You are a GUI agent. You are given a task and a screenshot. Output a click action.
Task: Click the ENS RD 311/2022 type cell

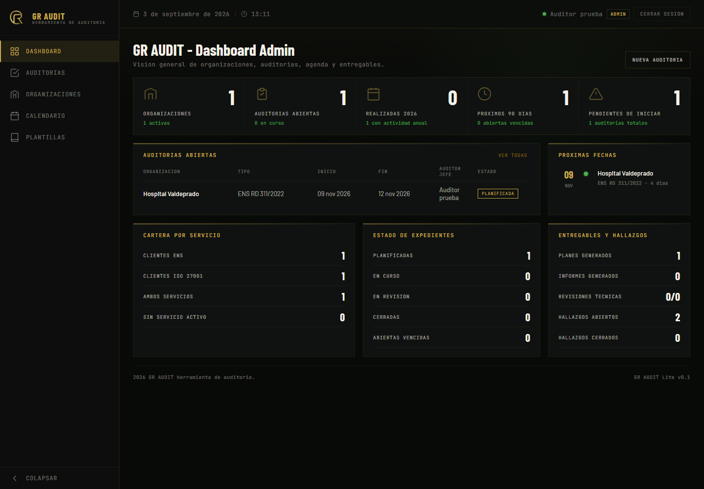tap(261, 194)
